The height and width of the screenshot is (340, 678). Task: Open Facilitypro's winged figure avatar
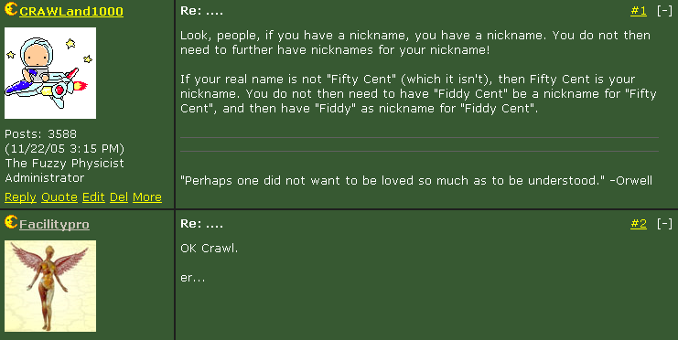[50, 286]
